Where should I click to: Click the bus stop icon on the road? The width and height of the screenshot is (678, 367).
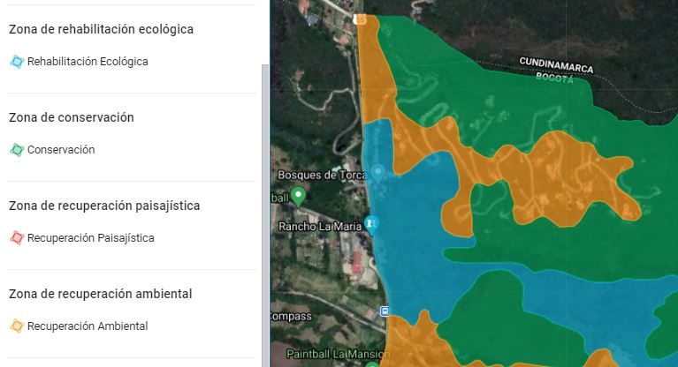coord(385,311)
